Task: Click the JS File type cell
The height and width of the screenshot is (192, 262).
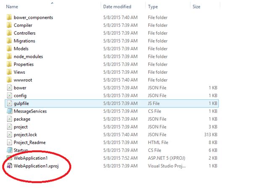Action: point(154,104)
